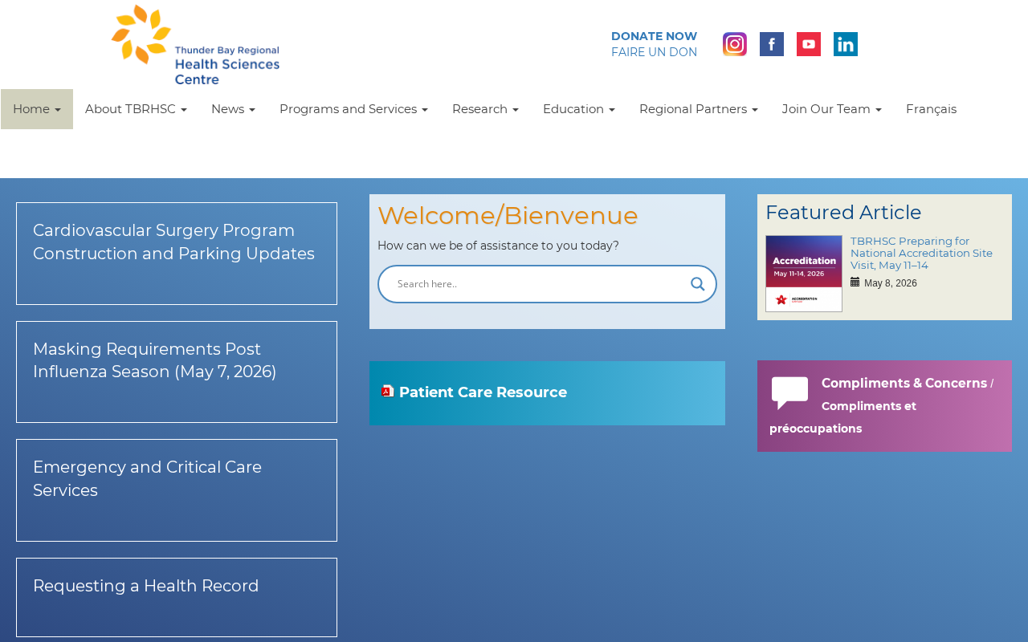Open Requesting a Health Record tile
Image resolution: width=1028 pixels, height=642 pixels.
[177, 597]
